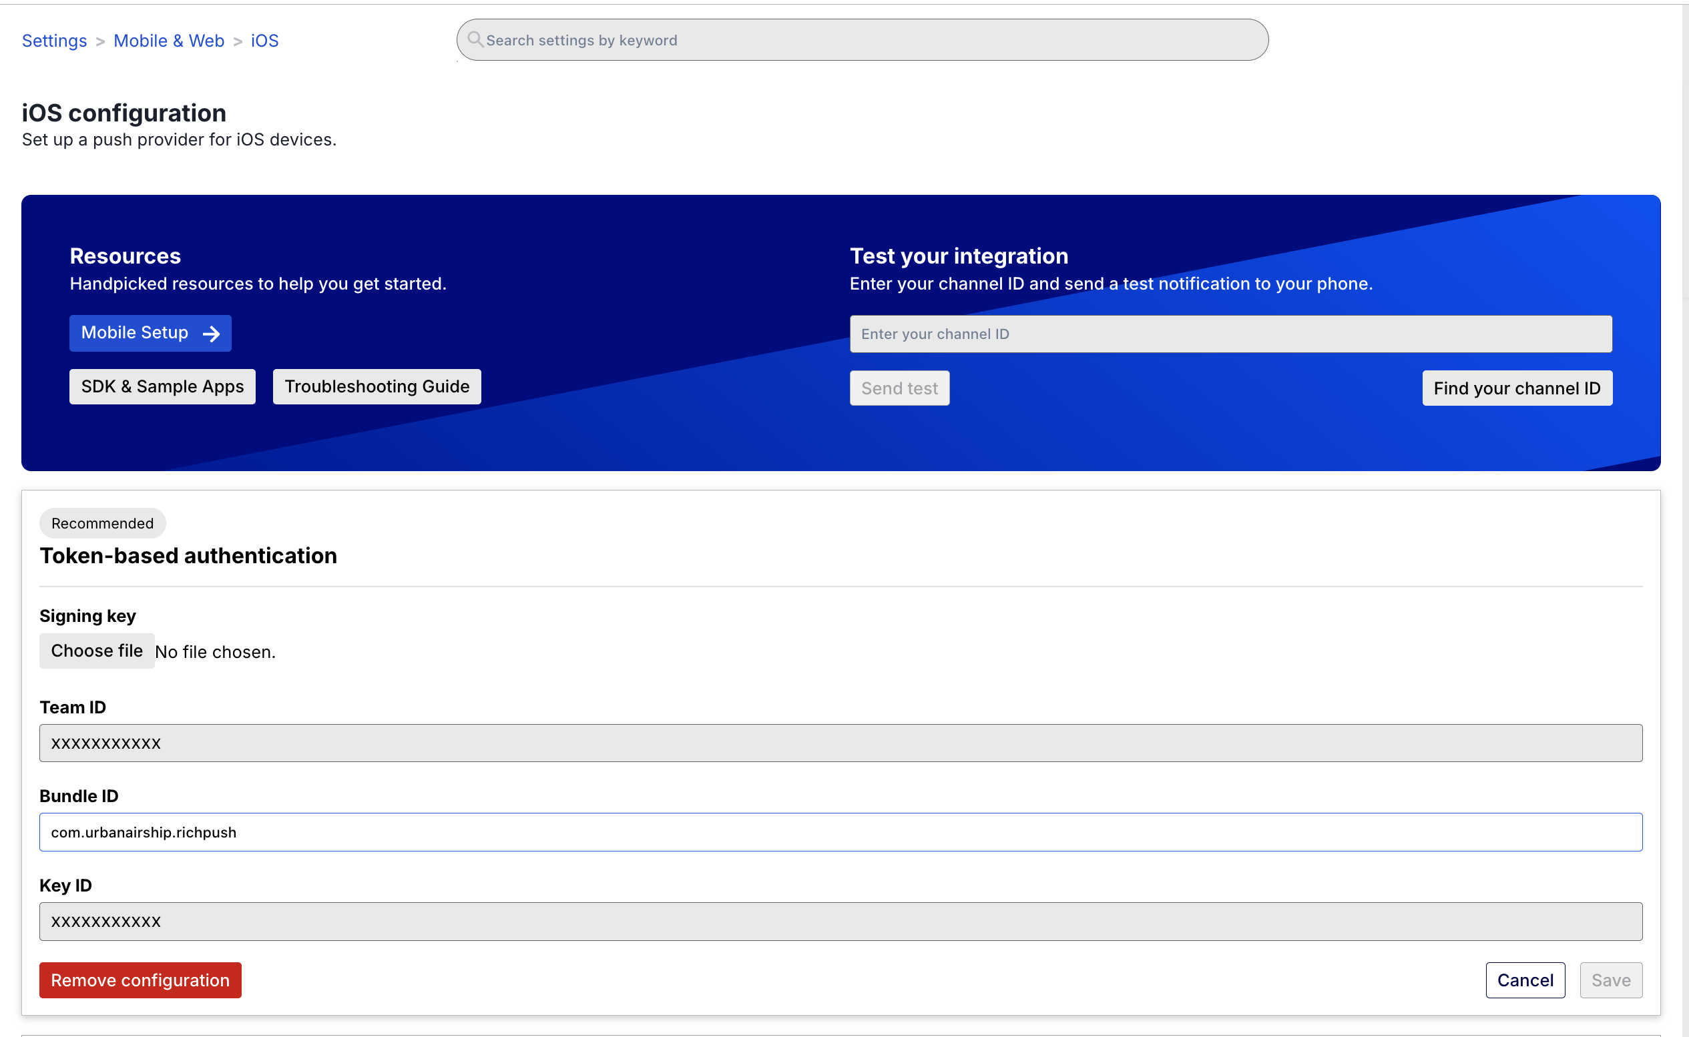
Task: Click the Key ID input field
Action: click(840, 921)
